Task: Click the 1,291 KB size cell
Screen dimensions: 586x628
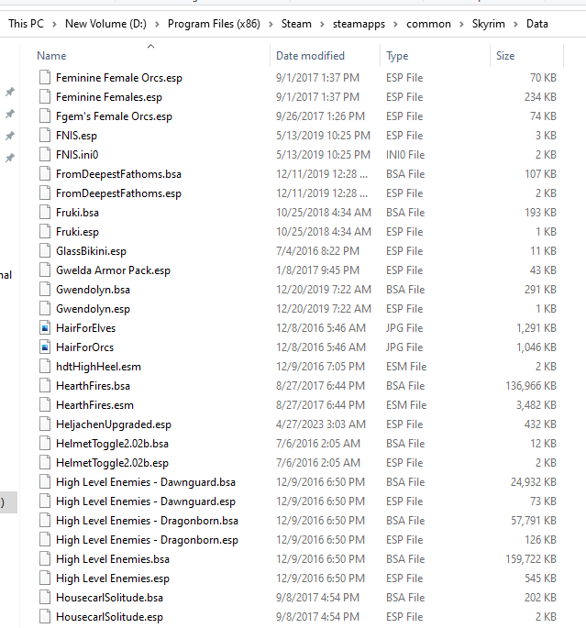Action: pos(536,328)
